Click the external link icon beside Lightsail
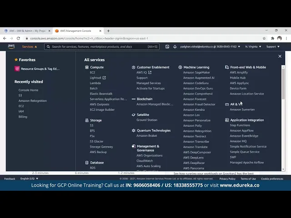291x218 pixels. tap(104, 78)
